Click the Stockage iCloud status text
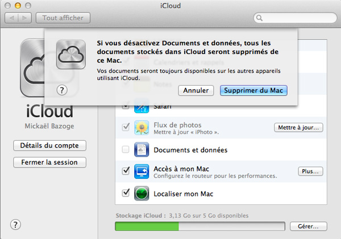This screenshot has width=341, height=239. click(x=182, y=216)
